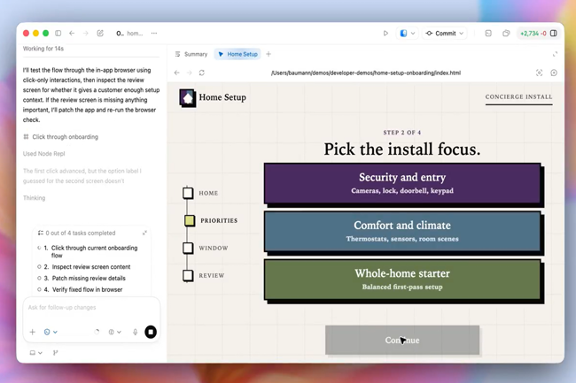The height and width of the screenshot is (383, 576).
Task: Switch to the Summary tab
Action: coord(191,54)
